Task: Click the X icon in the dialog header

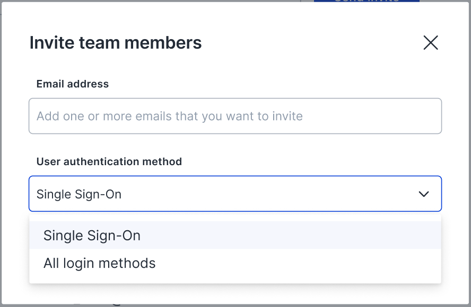Action: click(x=430, y=43)
